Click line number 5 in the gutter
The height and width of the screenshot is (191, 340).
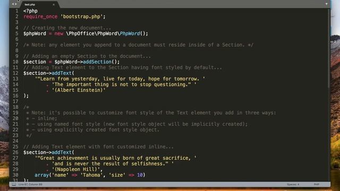click(x=16, y=33)
